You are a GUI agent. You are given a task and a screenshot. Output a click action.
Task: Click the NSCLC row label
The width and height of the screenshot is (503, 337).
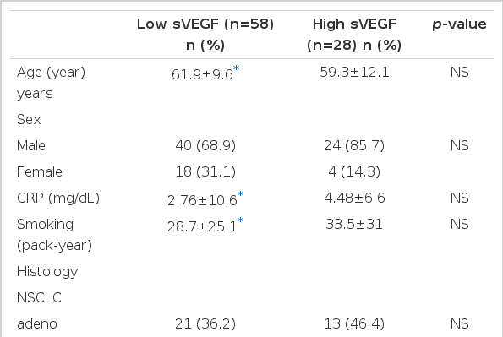coord(39,297)
